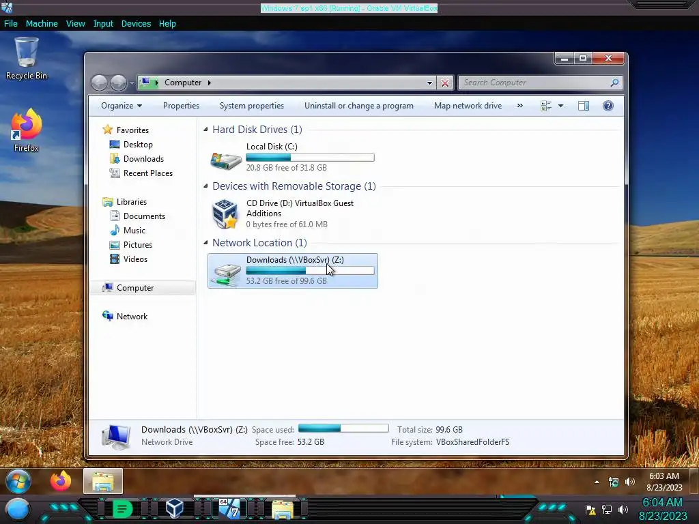This screenshot has height=524, width=699.
Task: Click Properties in the Explorer toolbar
Action: tap(181, 106)
